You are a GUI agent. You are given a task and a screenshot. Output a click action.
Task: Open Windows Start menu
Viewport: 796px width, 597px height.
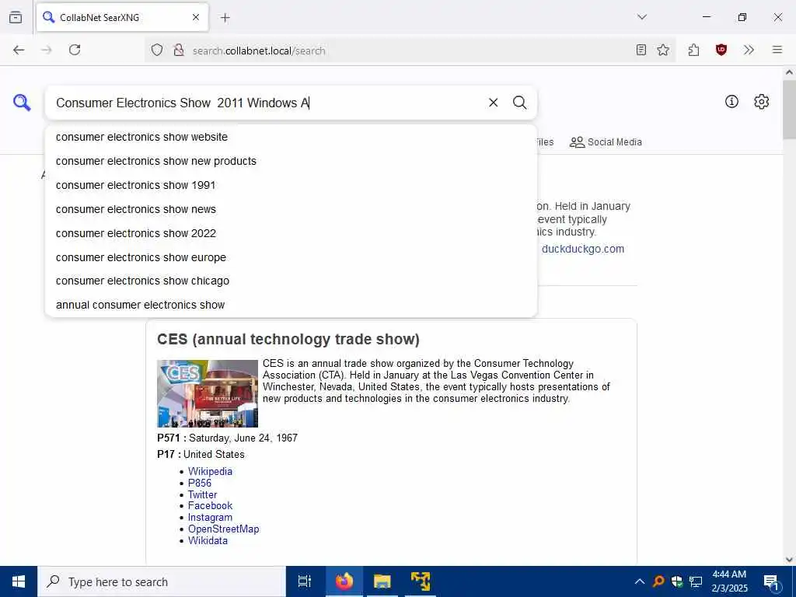tap(19, 581)
